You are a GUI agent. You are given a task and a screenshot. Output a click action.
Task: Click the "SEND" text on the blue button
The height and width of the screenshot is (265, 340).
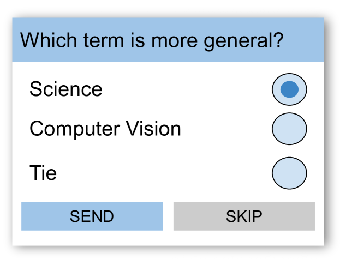coord(92,216)
